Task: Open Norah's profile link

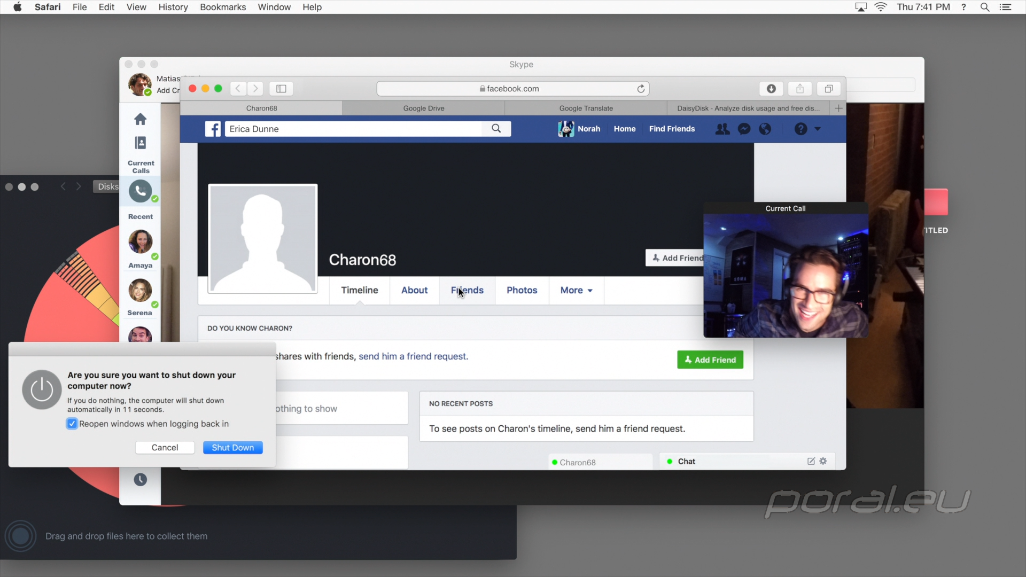Action: [579, 129]
